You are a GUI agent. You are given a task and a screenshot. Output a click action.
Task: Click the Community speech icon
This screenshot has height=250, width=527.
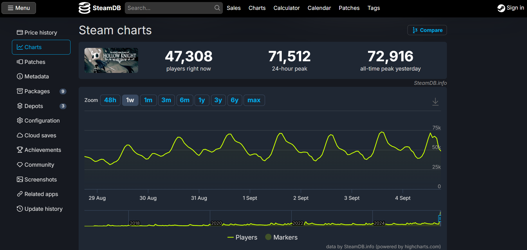20,165
